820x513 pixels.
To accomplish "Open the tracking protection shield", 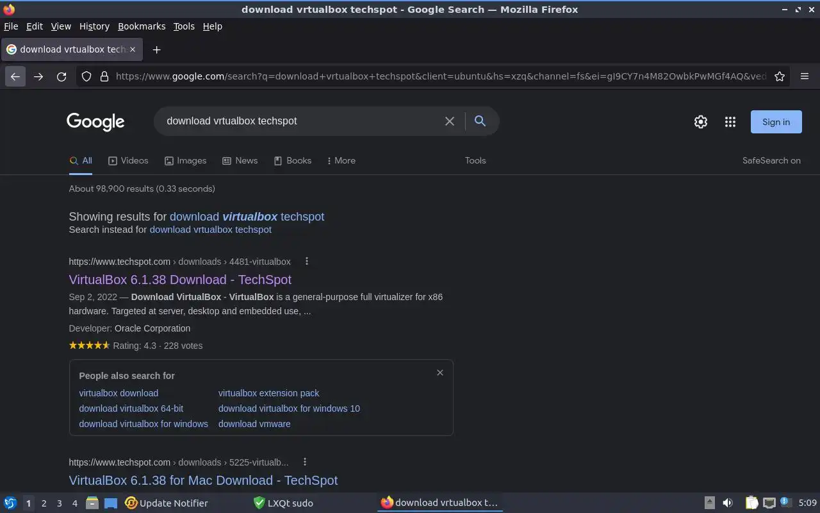I will tap(86, 76).
